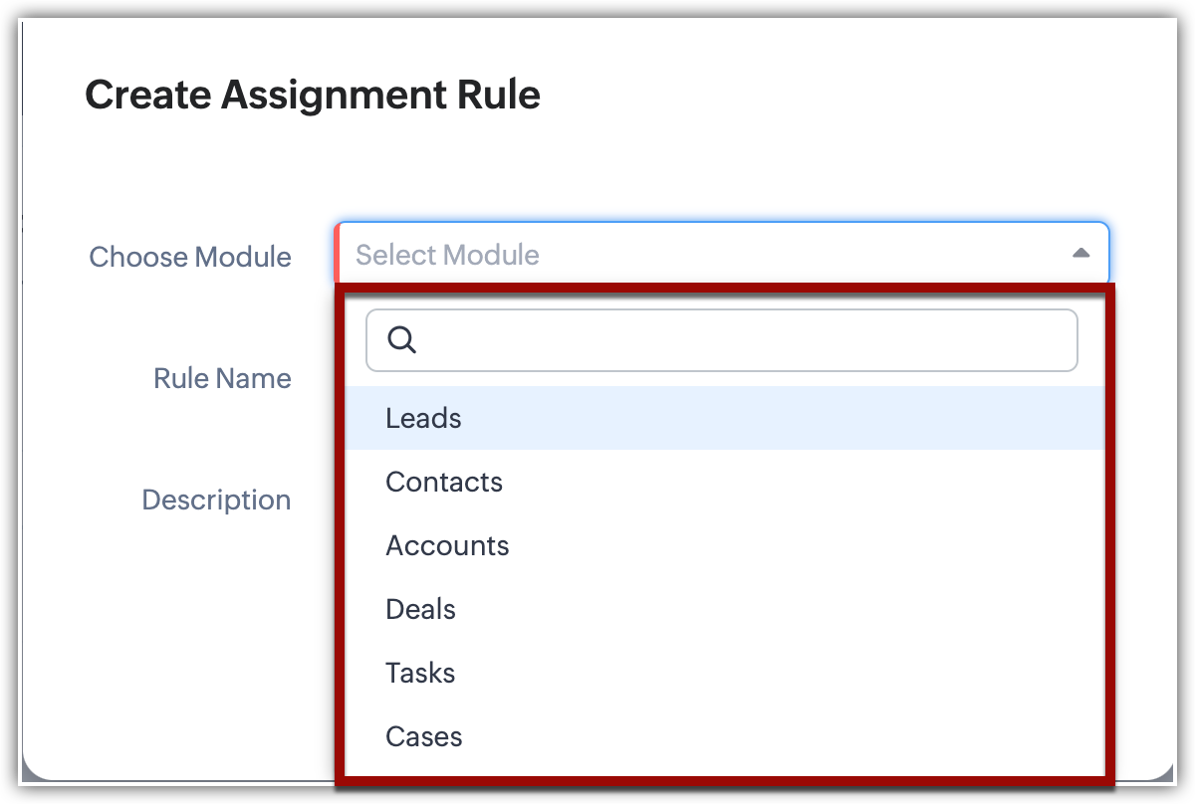Click the red required marker on module field
The image size is (1195, 804).
point(339,254)
